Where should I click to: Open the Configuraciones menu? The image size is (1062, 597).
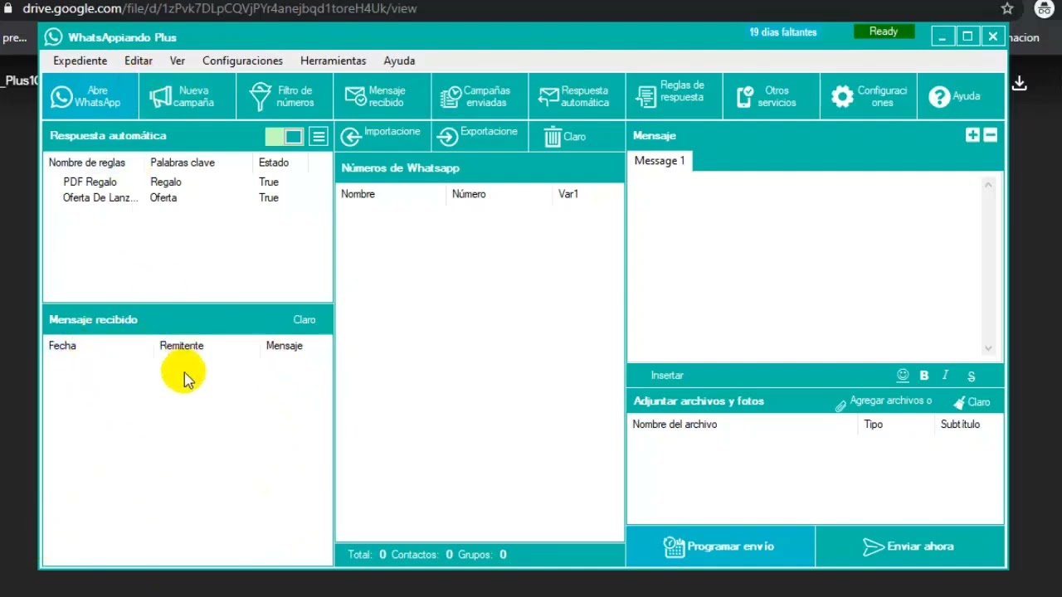click(242, 61)
